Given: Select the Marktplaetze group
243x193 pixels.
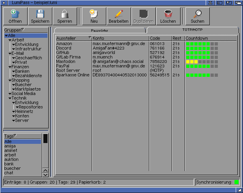Looking at the screenshot, I should pyautogui.click(x=28, y=89).
